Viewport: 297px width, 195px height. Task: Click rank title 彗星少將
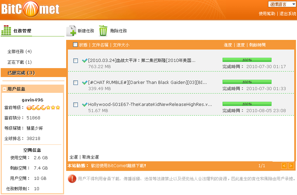click(35, 128)
